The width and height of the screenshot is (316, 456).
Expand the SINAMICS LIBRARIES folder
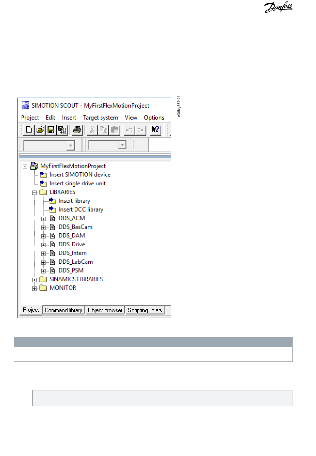(34, 280)
